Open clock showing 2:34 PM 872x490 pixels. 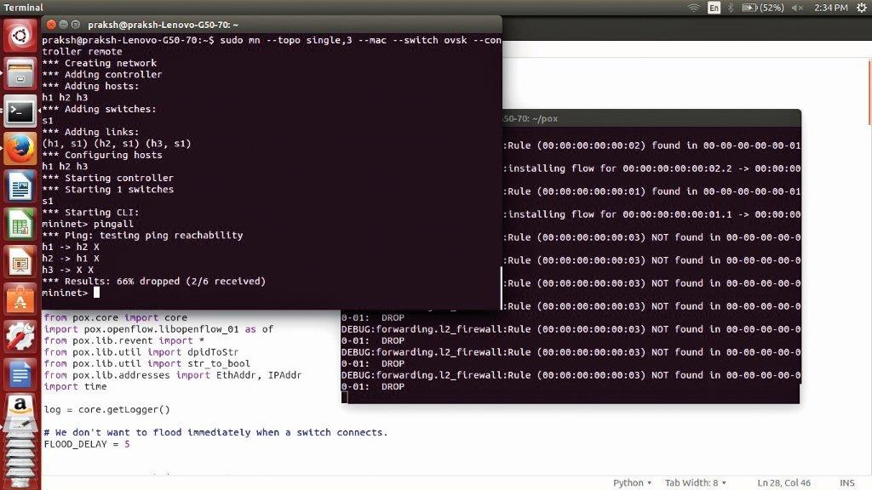pyautogui.click(x=831, y=7)
